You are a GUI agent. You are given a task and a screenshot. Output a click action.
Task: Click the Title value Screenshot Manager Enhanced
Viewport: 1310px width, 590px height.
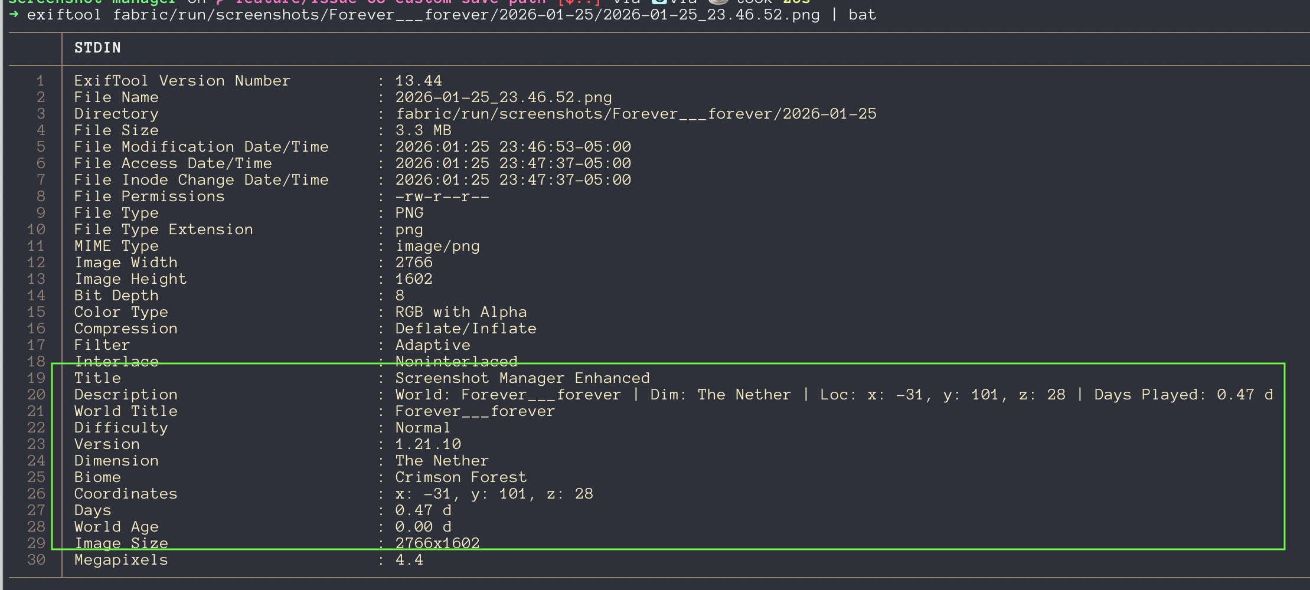[522, 378]
